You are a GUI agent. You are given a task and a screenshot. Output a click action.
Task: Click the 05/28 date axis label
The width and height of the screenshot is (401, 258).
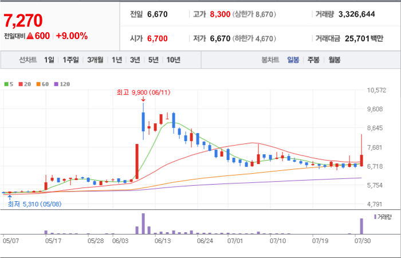pyautogui.click(x=96, y=241)
